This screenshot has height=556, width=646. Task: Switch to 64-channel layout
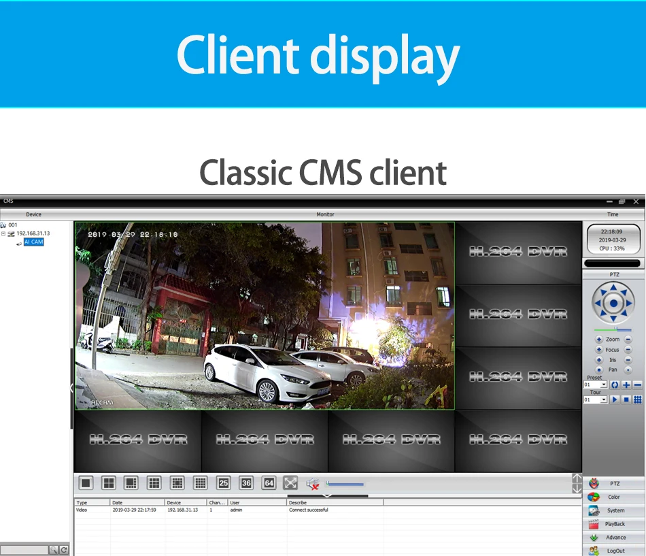pyautogui.click(x=269, y=483)
